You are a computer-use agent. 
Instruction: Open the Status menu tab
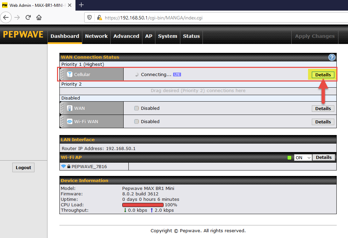[191, 36]
